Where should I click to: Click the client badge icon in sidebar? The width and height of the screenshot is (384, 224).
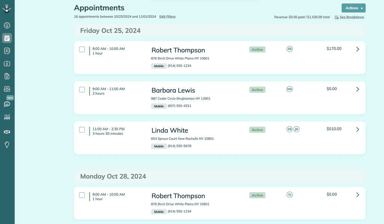(7, 63)
